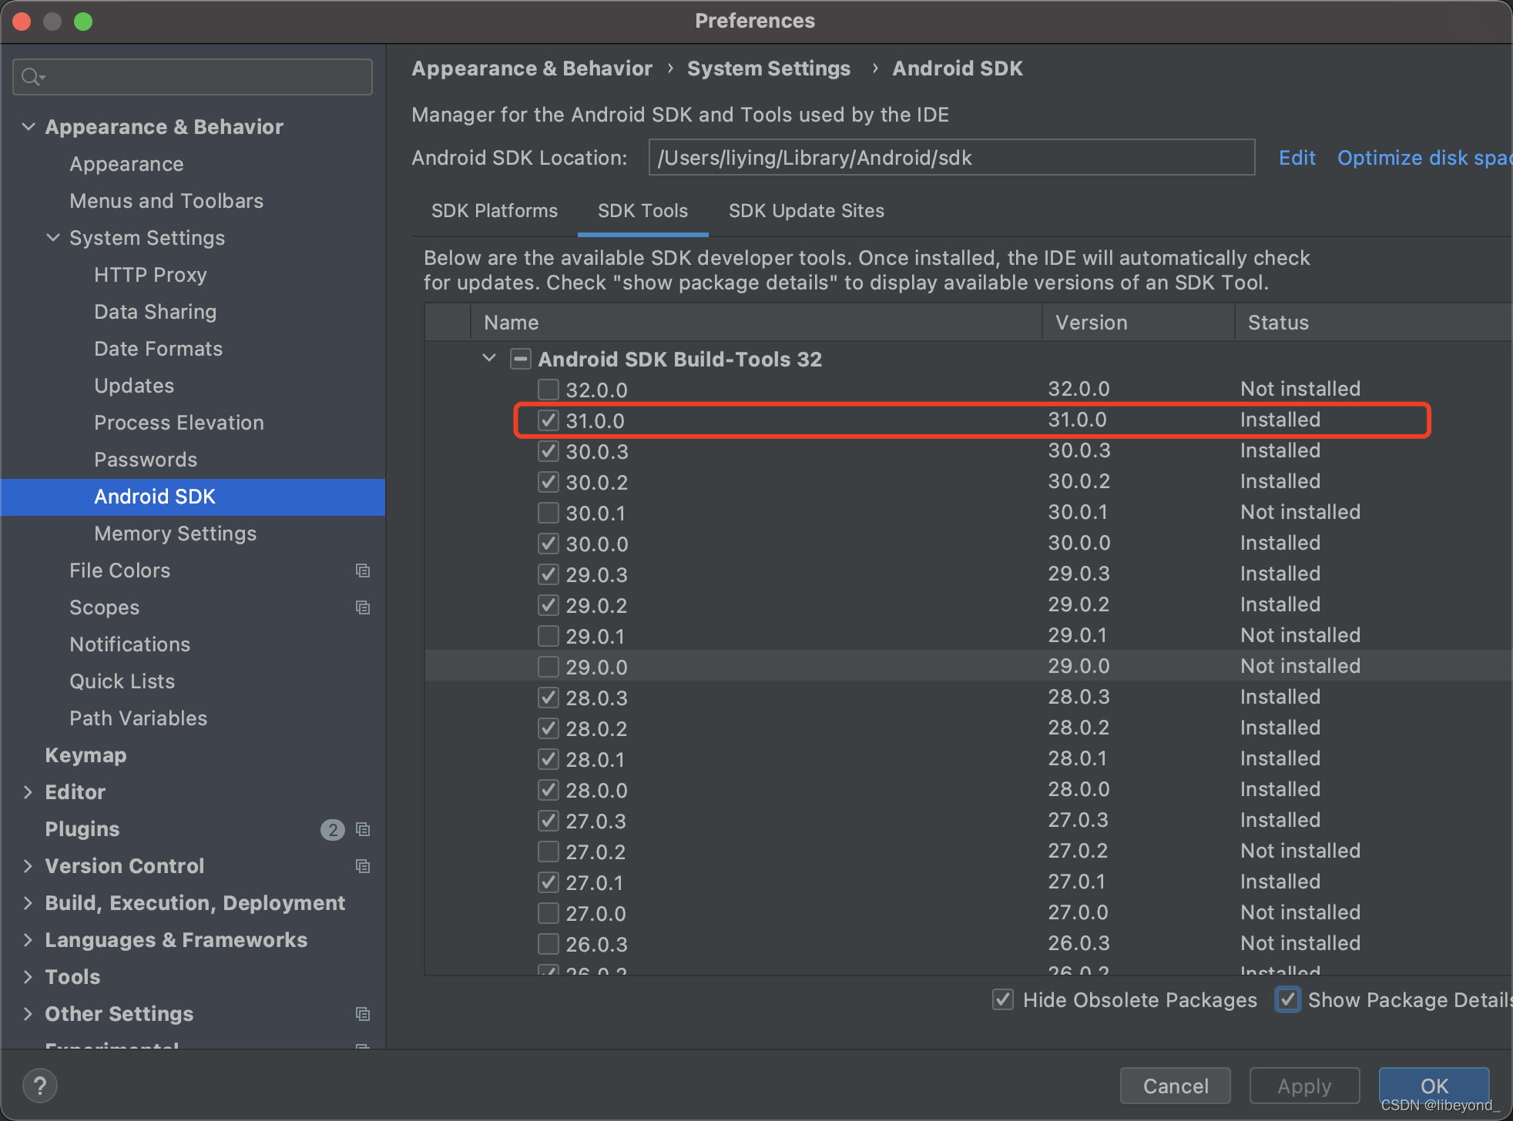This screenshot has height=1121, width=1513.
Task: Switch to the SDK Platforms tab
Action: point(495,210)
